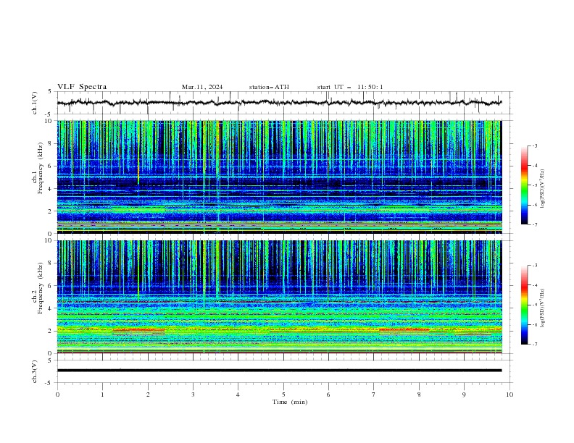The width and height of the screenshot is (574, 443).
Task: Click time axis tick label "8"
Action: coord(419,395)
